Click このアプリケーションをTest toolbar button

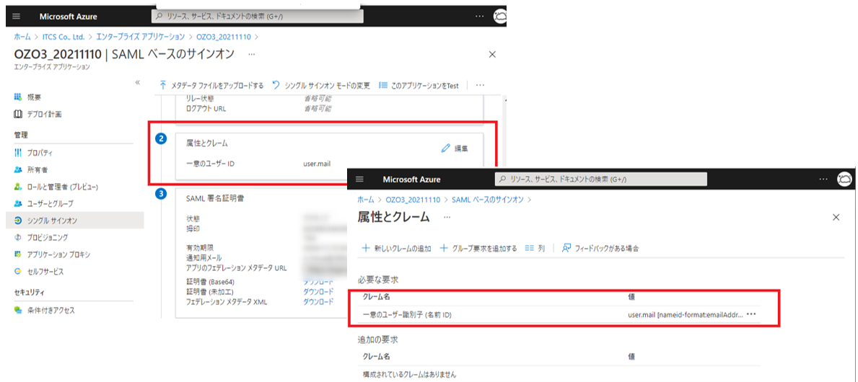click(x=418, y=85)
